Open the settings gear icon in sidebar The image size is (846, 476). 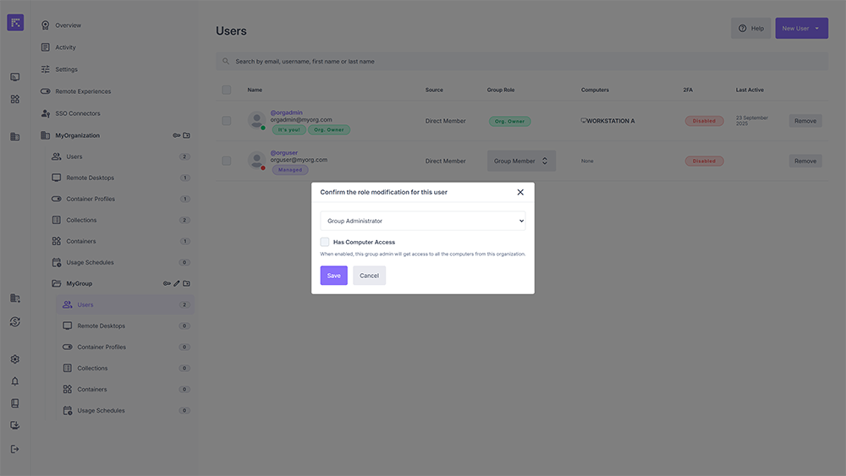pos(14,359)
